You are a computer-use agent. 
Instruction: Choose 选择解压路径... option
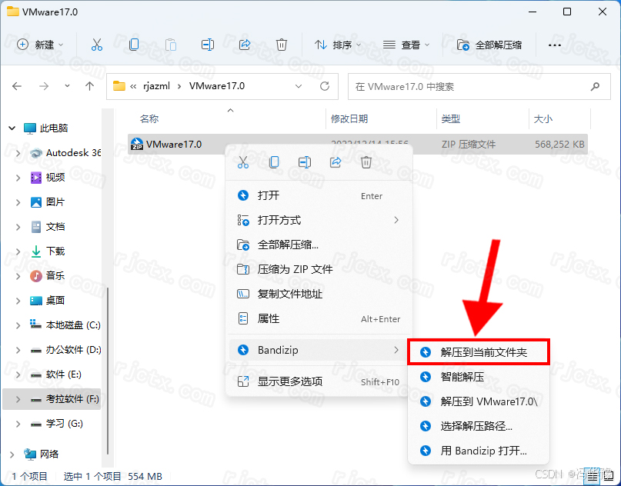coord(479,426)
